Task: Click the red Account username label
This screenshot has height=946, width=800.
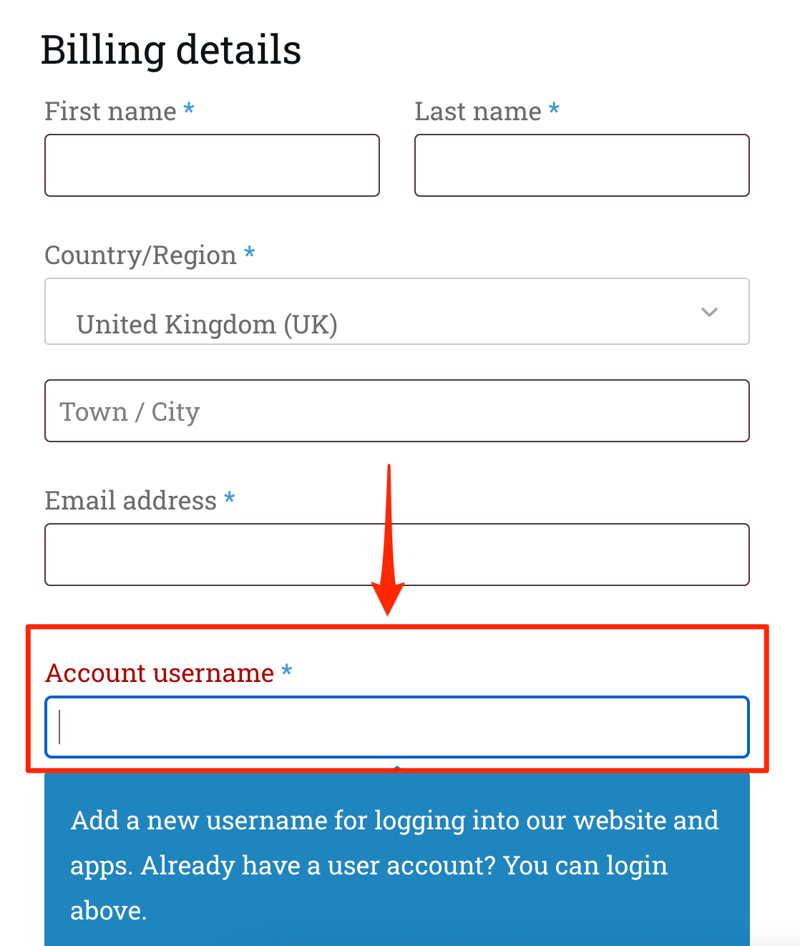Action: coord(160,673)
